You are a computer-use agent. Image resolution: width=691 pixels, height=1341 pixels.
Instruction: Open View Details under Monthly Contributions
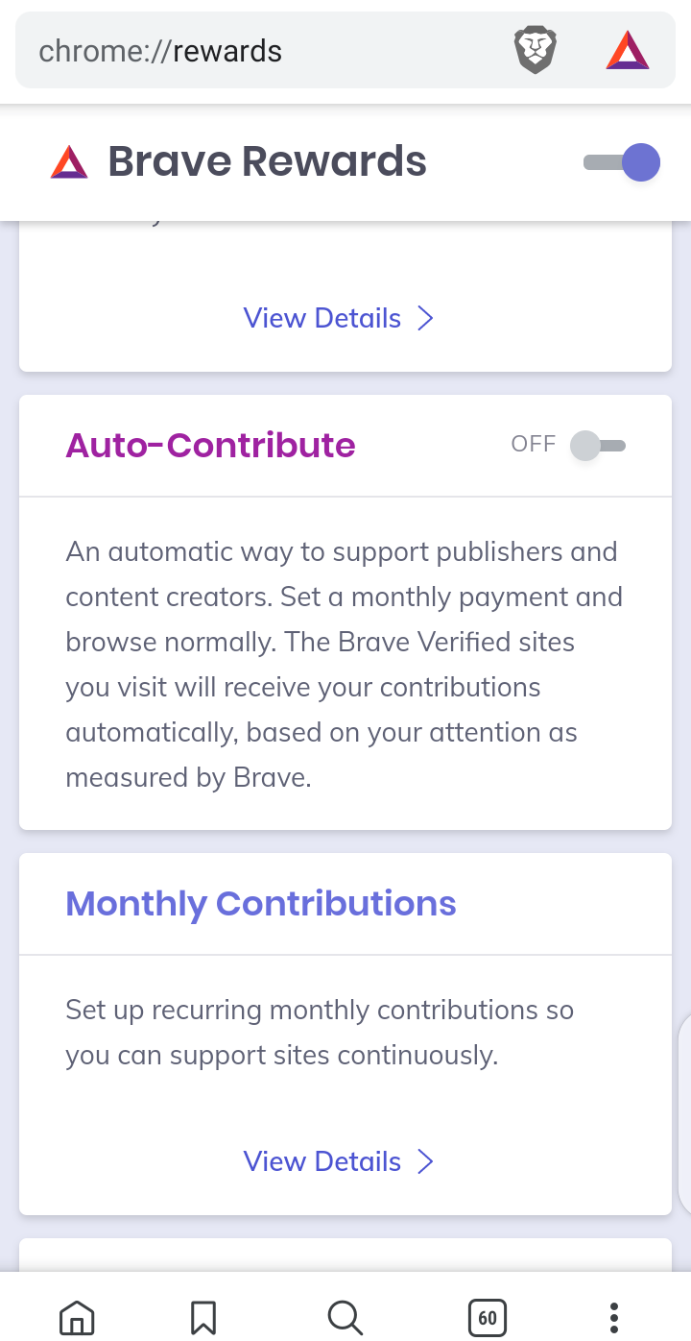click(x=322, y=1162)
